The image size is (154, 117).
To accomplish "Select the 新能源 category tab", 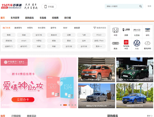I will click(77, 28).
